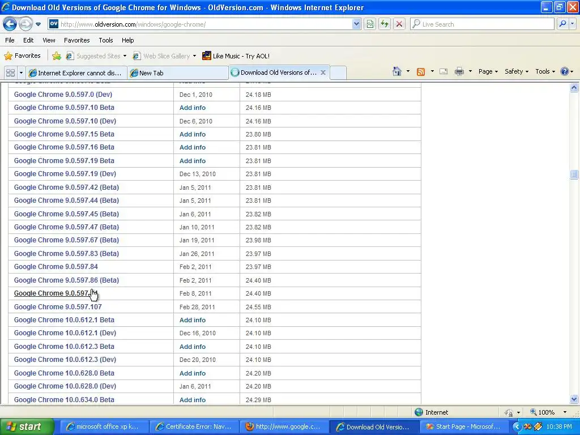Click the vertical scrollbar thumb
This screenshot has height=435, width=580.
point(574,174)
